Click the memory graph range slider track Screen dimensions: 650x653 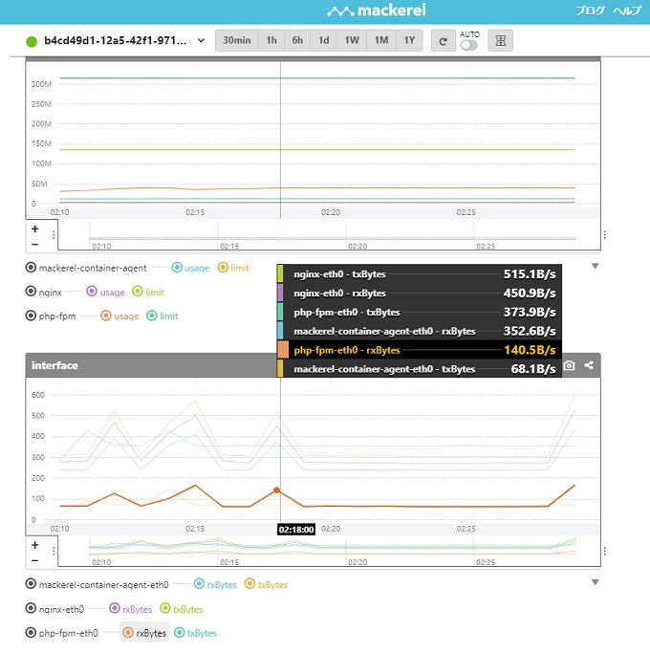[x=329, y=235]
